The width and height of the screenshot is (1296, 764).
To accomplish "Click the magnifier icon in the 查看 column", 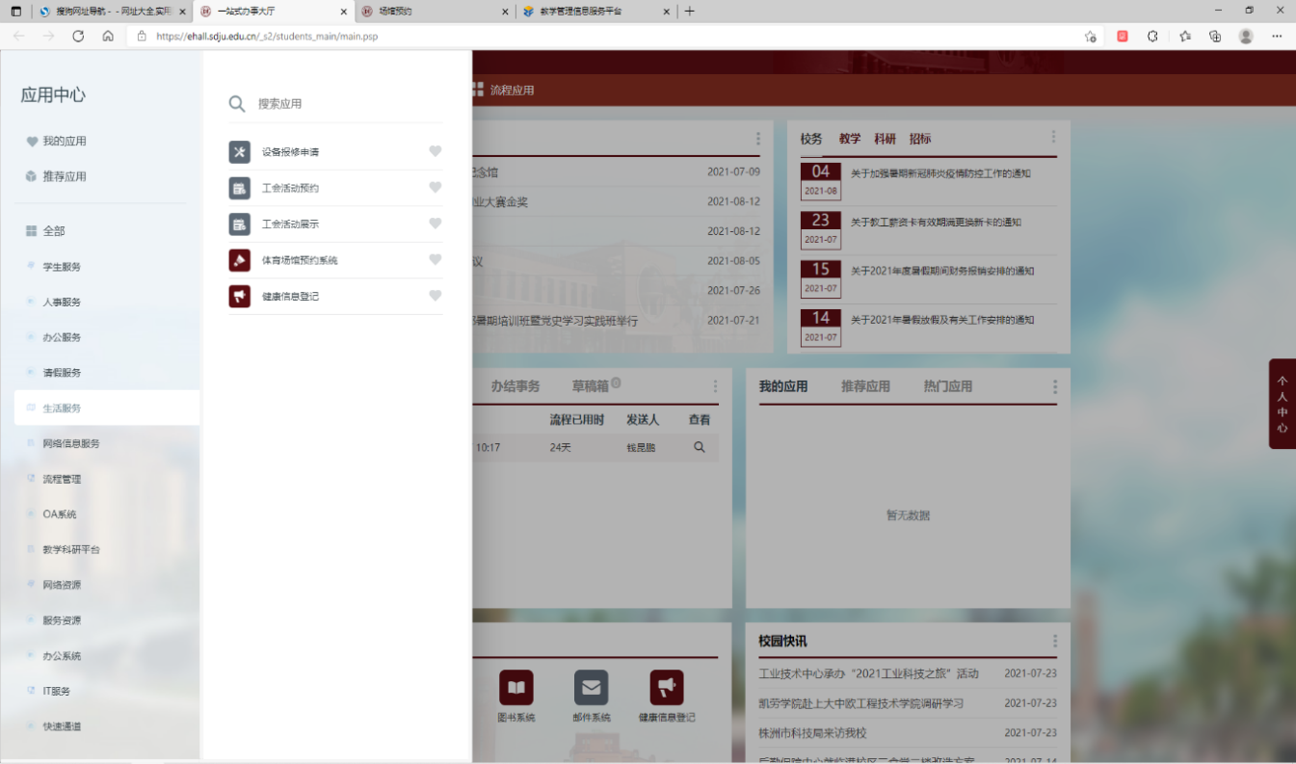I will pos(700,447).
